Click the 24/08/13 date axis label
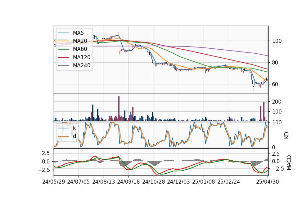Viewport: 298px width, 214px height. click(104, 182)
